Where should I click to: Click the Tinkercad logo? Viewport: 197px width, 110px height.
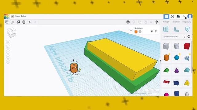(7, 16)
